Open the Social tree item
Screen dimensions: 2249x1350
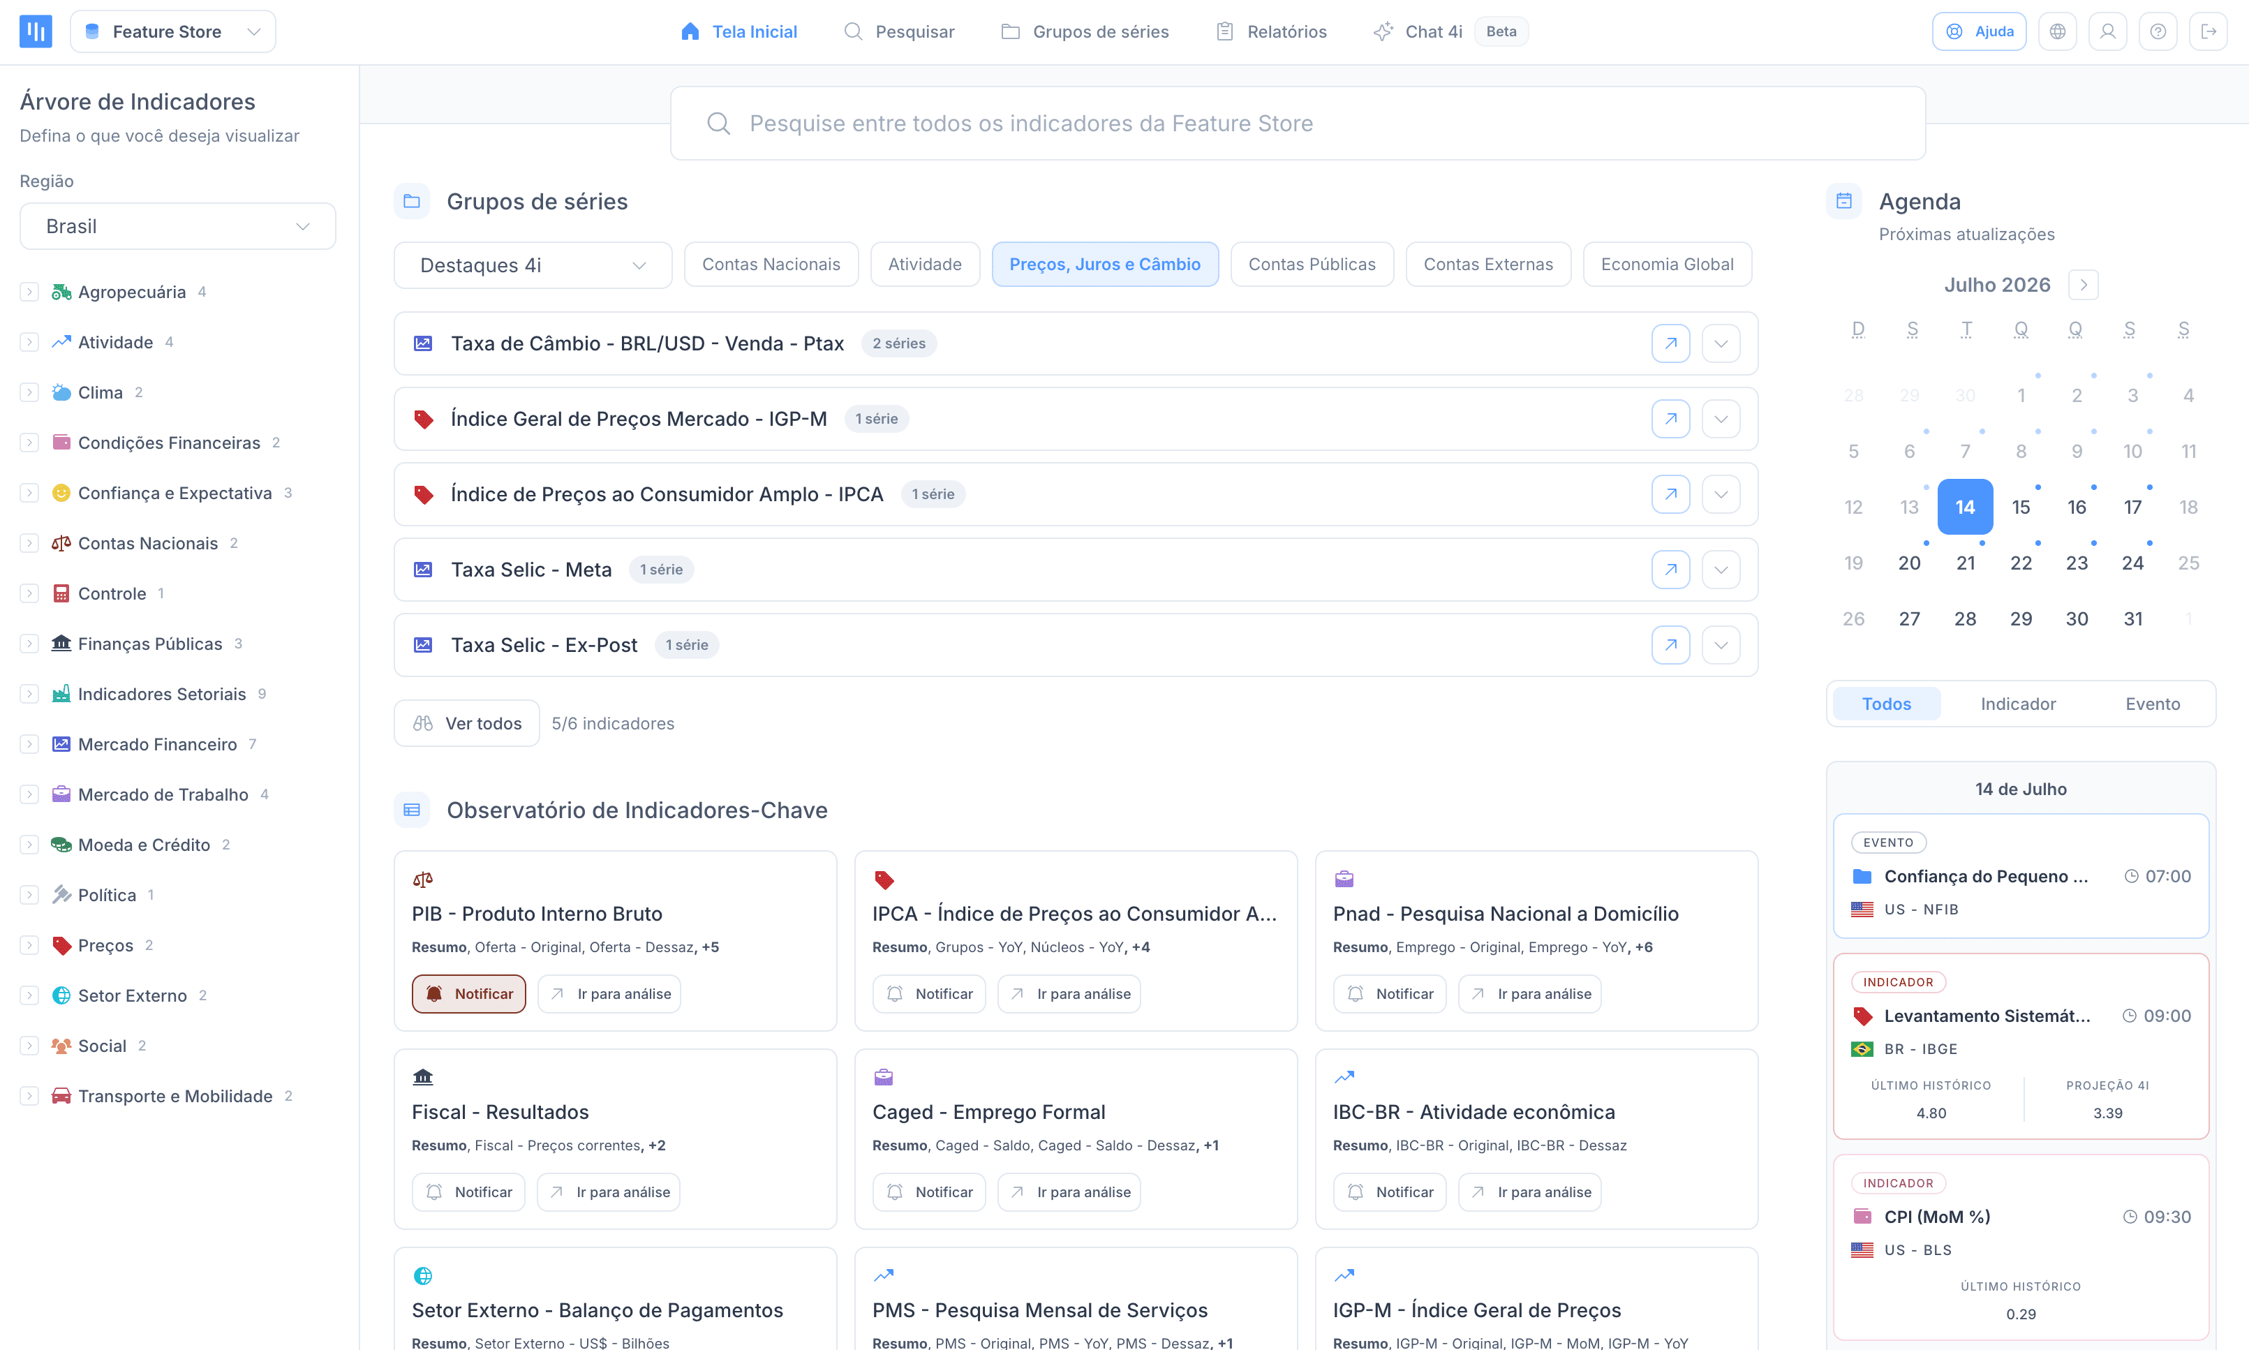(102, 1046)
